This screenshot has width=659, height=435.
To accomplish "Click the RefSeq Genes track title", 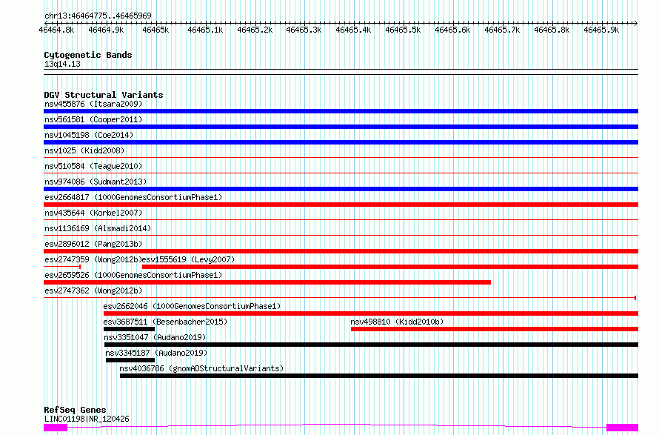I will [75, 410].
